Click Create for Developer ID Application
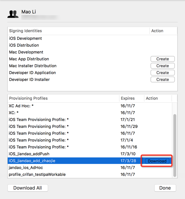This screenshot has height=199, width=185. pos(162,73)
